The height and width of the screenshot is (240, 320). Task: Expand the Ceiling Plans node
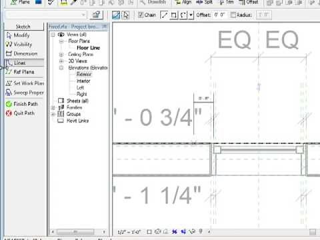[x=61, y=55]
